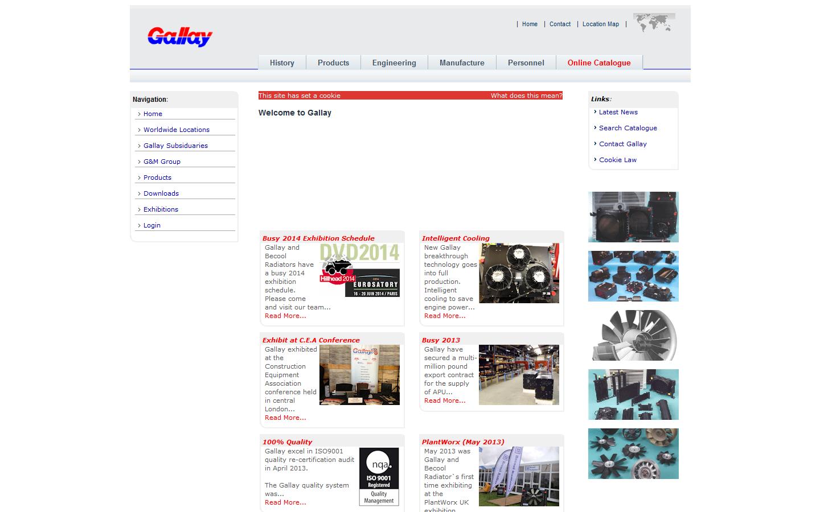Open the Location Map link

600,24
